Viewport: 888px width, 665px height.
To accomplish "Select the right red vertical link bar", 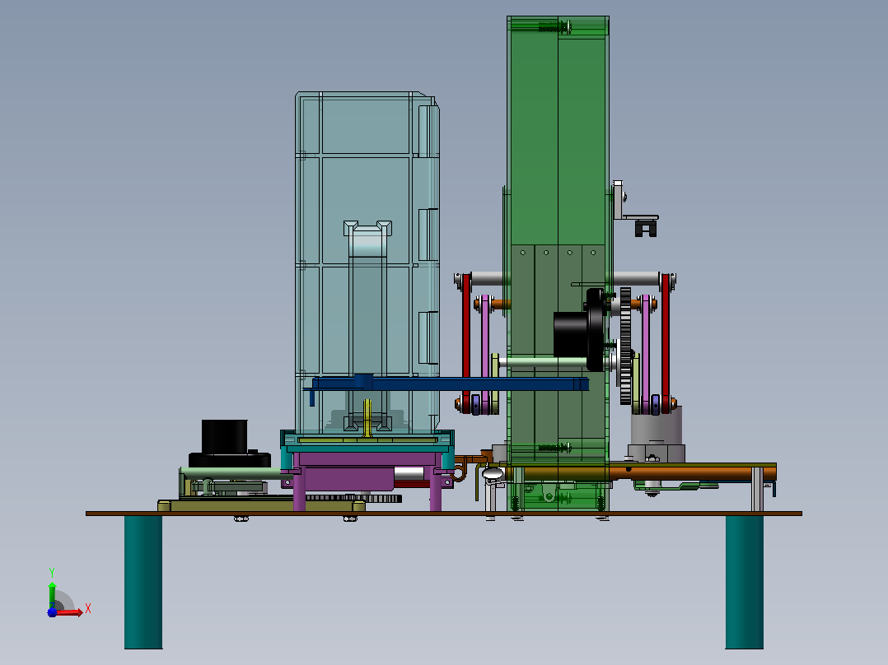I will pyautogui.click(x=666, y=342).
